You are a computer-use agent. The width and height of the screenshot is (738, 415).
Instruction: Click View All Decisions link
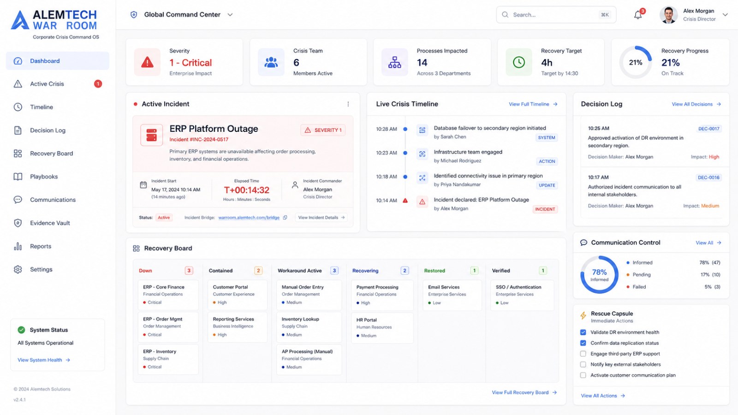pos(696,104)
